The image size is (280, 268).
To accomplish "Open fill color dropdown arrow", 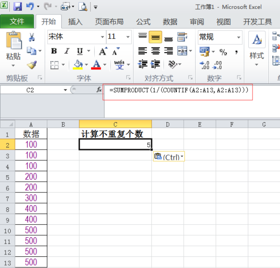I will pos(86,65).
